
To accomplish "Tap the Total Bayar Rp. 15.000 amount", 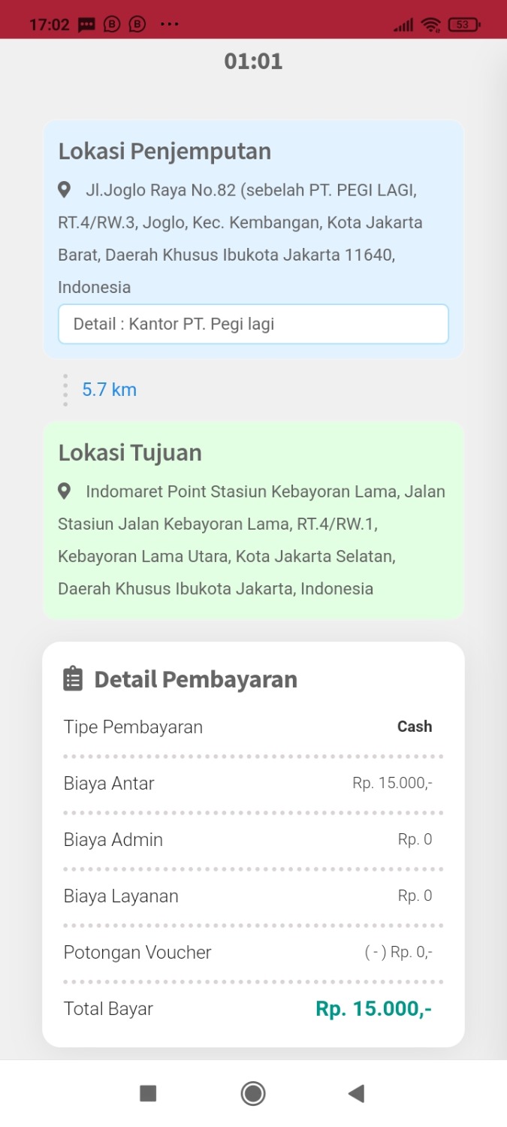I will pos(373,1008).
